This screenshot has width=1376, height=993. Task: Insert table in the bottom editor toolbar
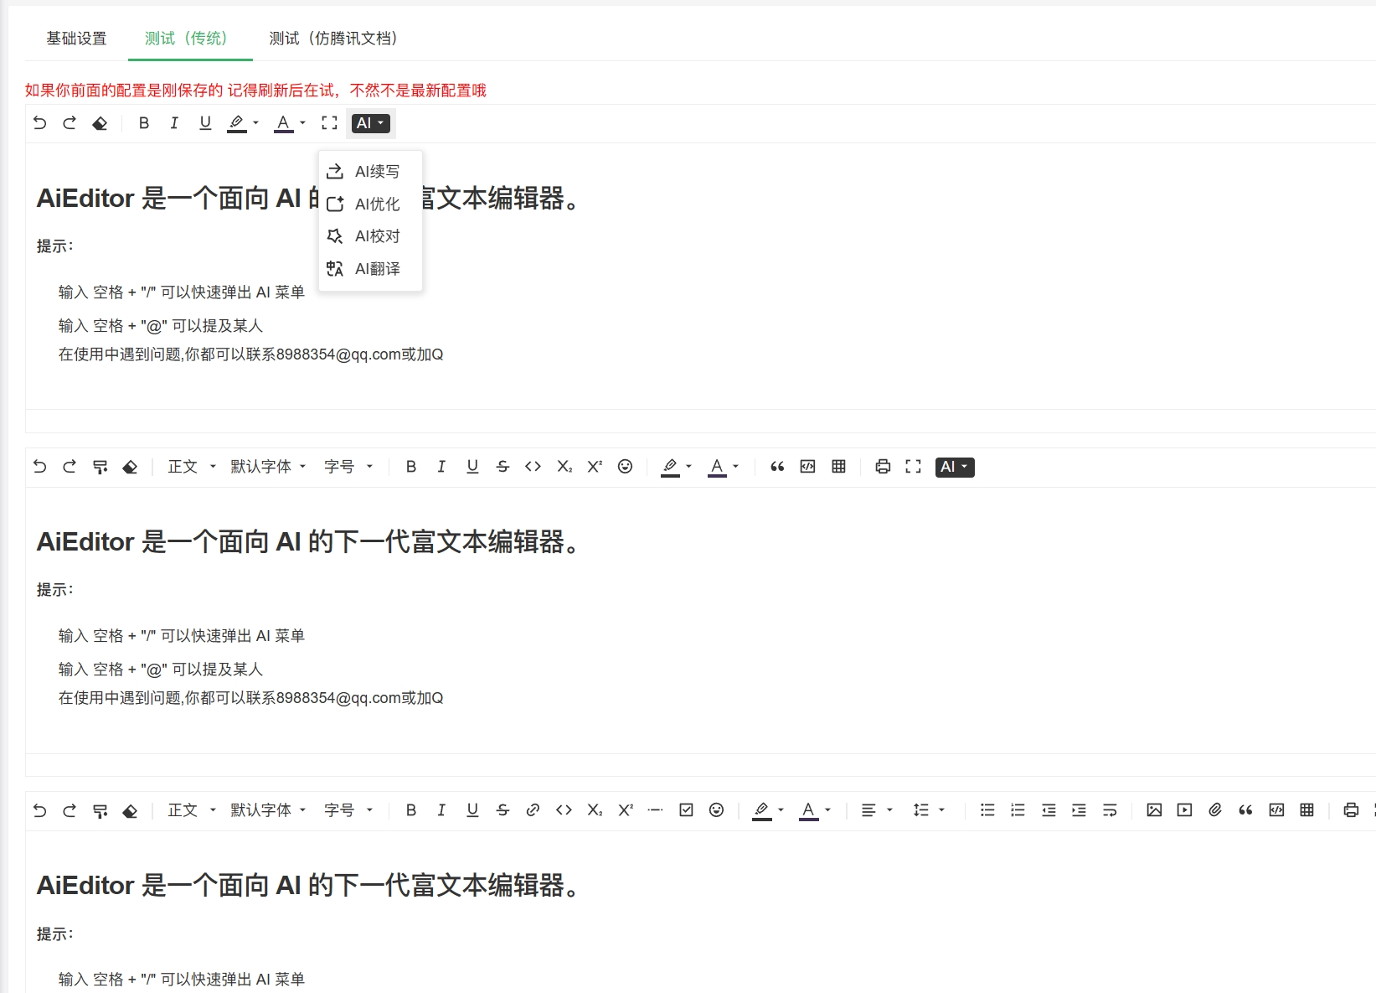pyautogui.click(x=1306, y=810)
